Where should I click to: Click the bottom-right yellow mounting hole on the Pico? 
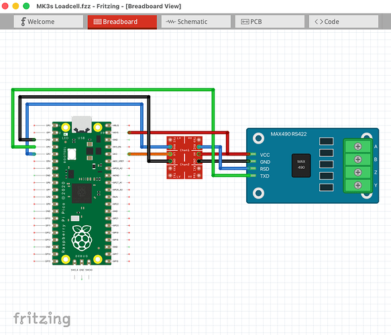pos(98,259)
